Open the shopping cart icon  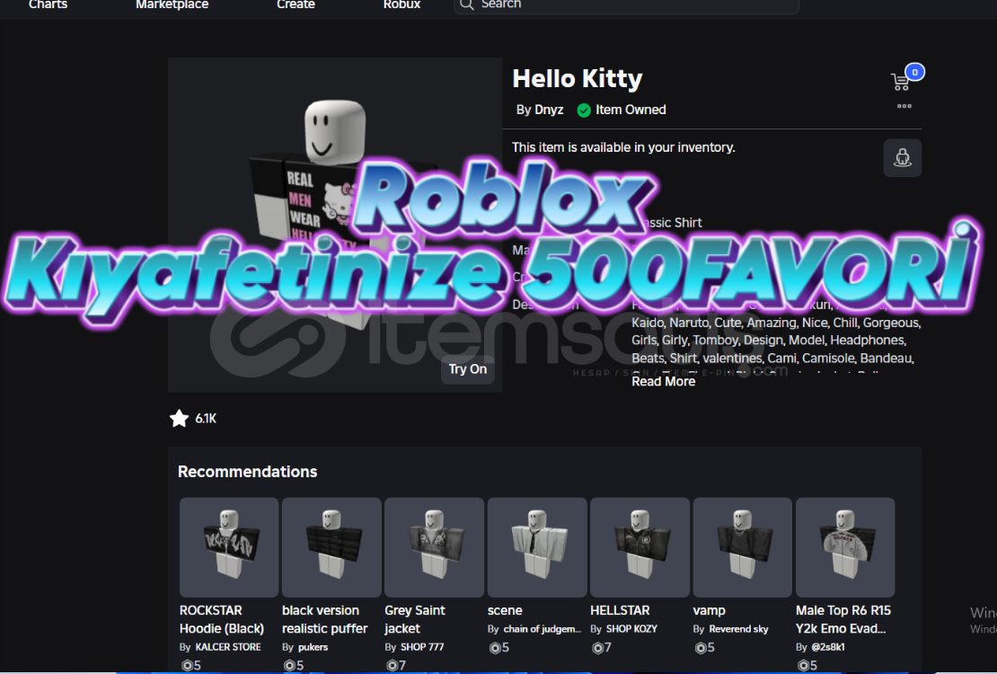[x=900, y=82]
